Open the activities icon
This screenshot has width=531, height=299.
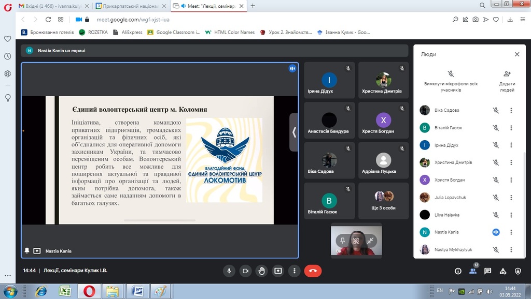tap(502, 271)
